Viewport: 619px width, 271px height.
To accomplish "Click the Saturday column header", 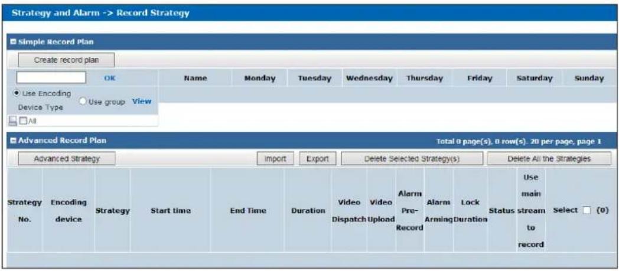I will [x=535, y=78].
